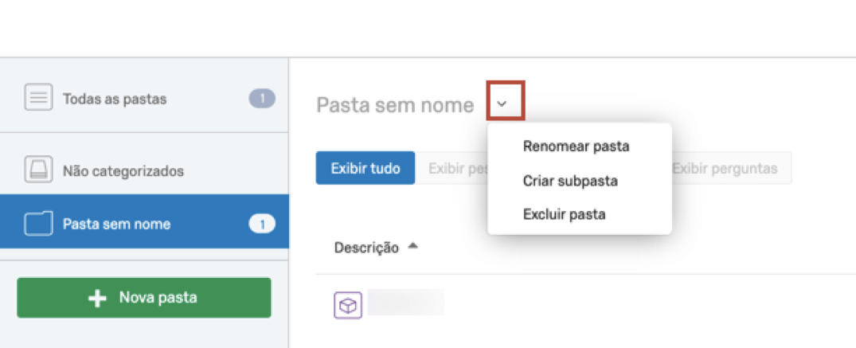Viewport: 856px width, 348px height.
Task: Click the Todas as pastas list icon
Action: (37, 99)
